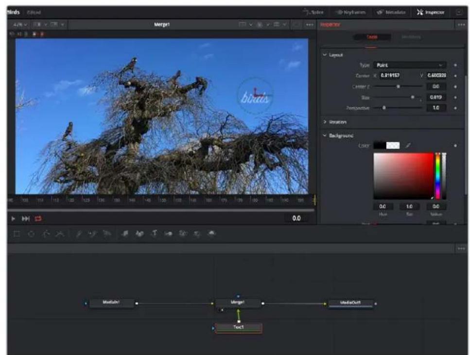
Task: Click the expand icon beside Inspector tab
Action: pos(459,12)
